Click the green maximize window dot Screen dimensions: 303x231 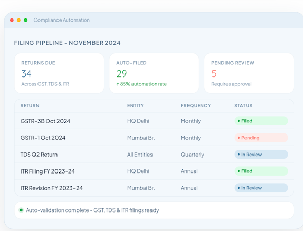pos(26,20)
